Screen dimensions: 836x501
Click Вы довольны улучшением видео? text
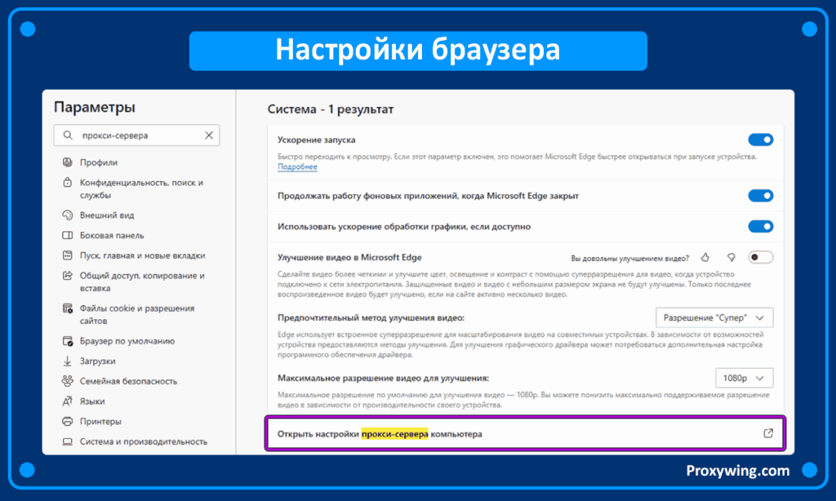point(629,258)
